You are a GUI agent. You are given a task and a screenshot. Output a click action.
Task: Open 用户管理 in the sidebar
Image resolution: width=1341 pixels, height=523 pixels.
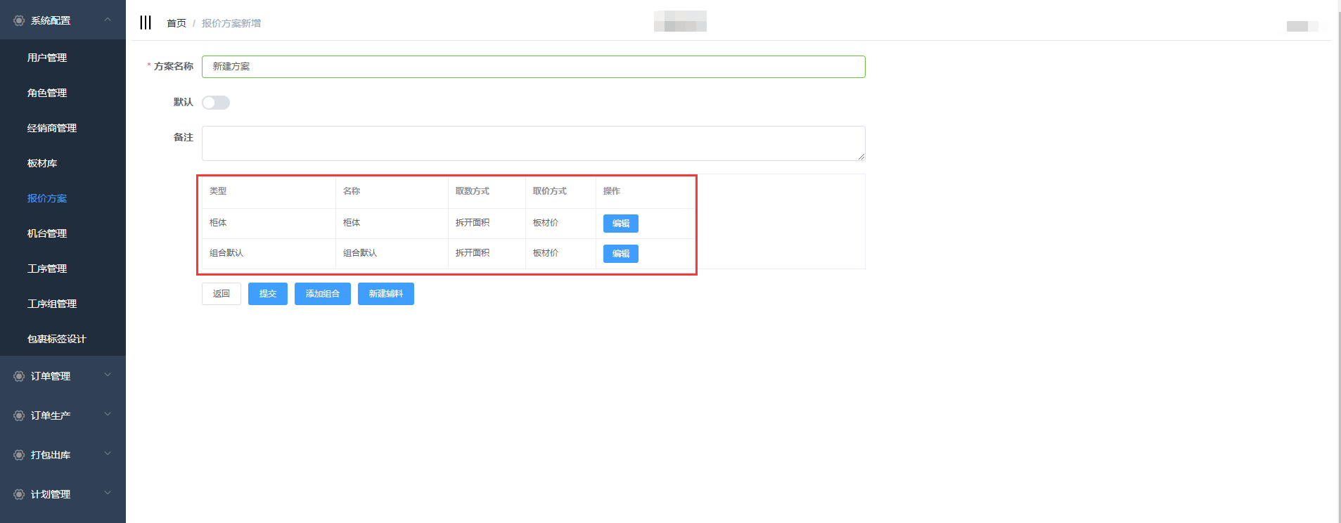[47, 58]
